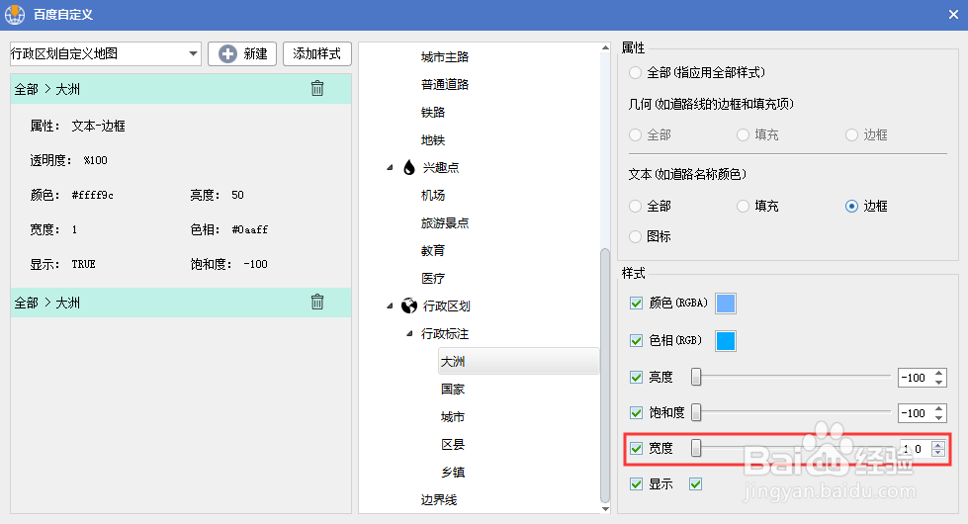Image resolution: width=968 pixels, height=524 pixels.
Task: Select 城市主路 in the tree
Action: click(445, 56)
